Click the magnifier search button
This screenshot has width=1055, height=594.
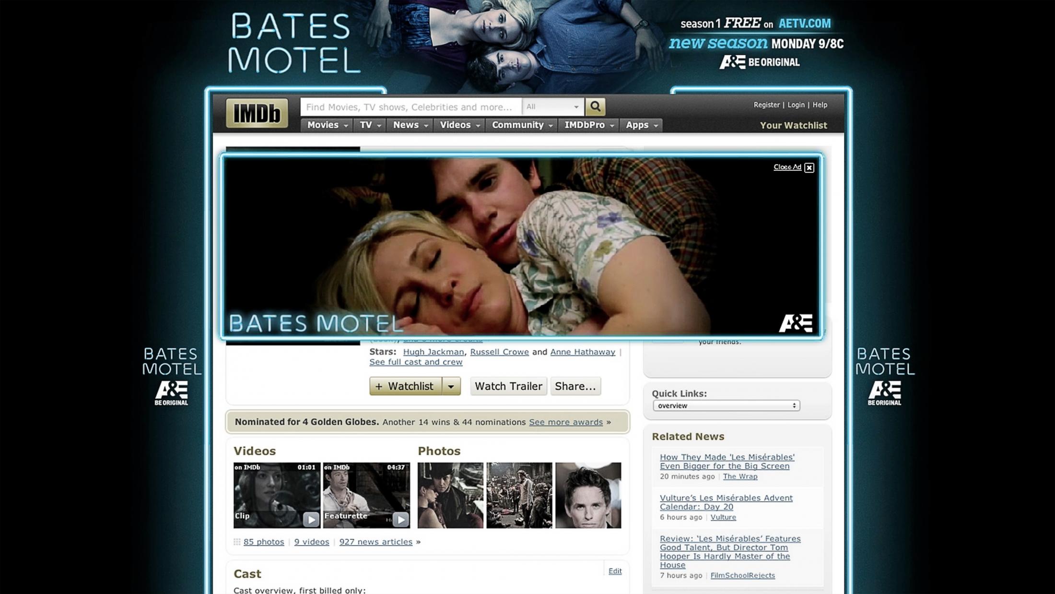pos(595,107)
